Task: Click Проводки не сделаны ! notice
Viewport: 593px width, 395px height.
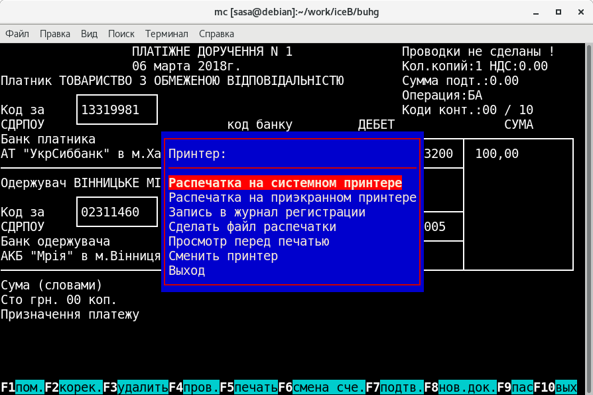Action: pos(478,52)
